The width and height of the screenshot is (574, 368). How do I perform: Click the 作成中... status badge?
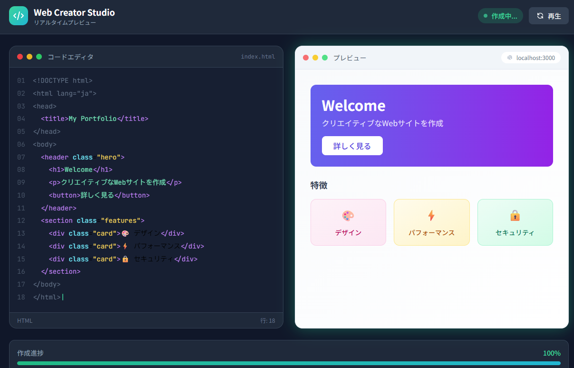point(500,16)
